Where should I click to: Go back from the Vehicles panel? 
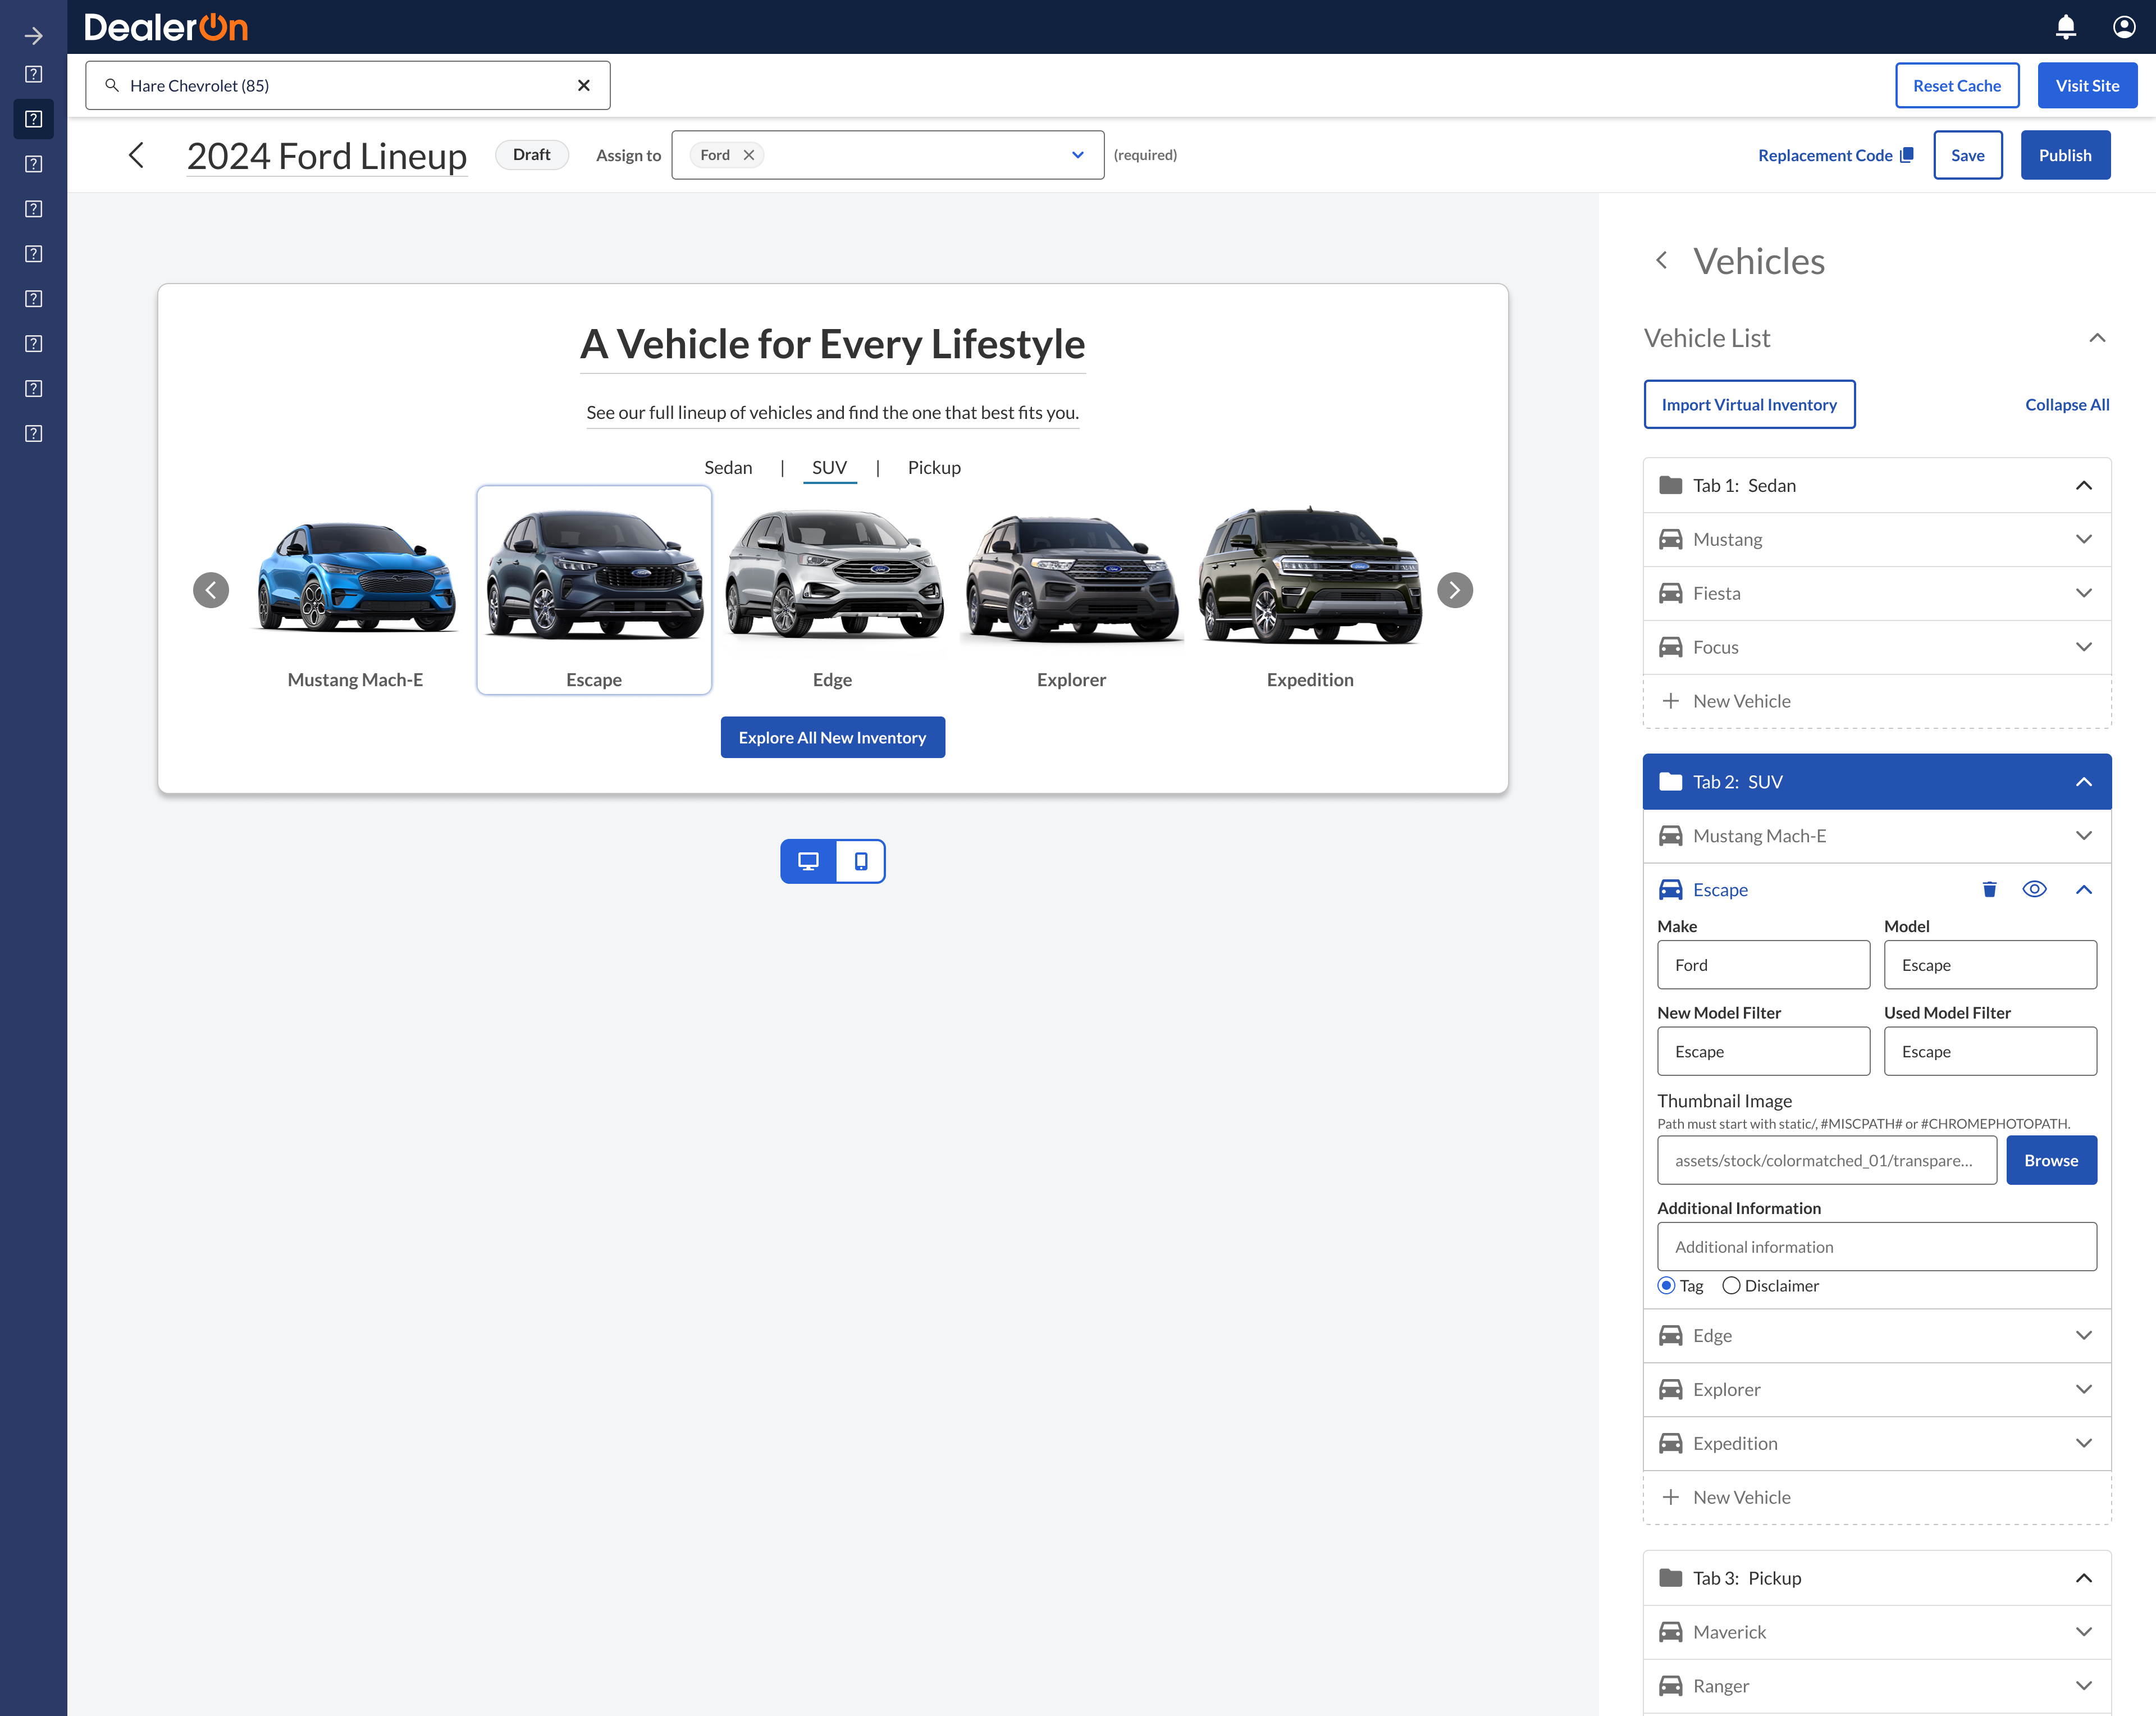click(x=1661, y=261)
